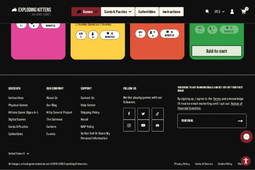Image resolution: width=255 pixels, height=170 pixels.
Task: Open the YouTube social icon
Action: point(143,126)
